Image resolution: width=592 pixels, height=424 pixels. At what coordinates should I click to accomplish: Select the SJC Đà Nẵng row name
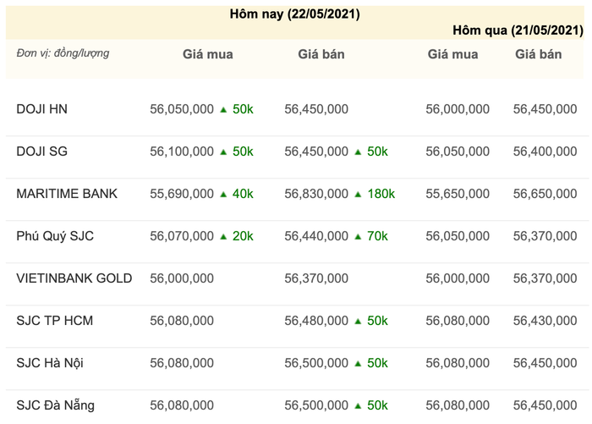tap(56, 405)
